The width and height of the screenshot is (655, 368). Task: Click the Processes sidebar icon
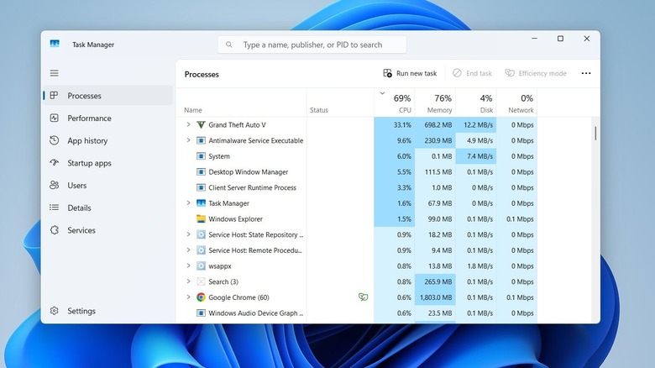point(55,95)
